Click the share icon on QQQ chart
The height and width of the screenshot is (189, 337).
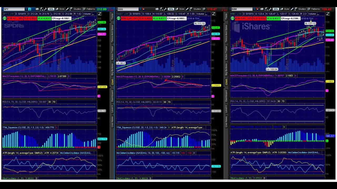pos(157,9)
